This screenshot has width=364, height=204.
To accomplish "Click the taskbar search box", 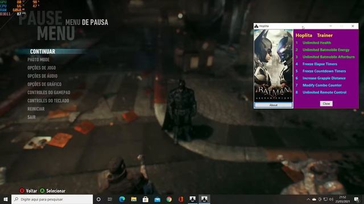I will pyautogui.click(x=52, y=199).
